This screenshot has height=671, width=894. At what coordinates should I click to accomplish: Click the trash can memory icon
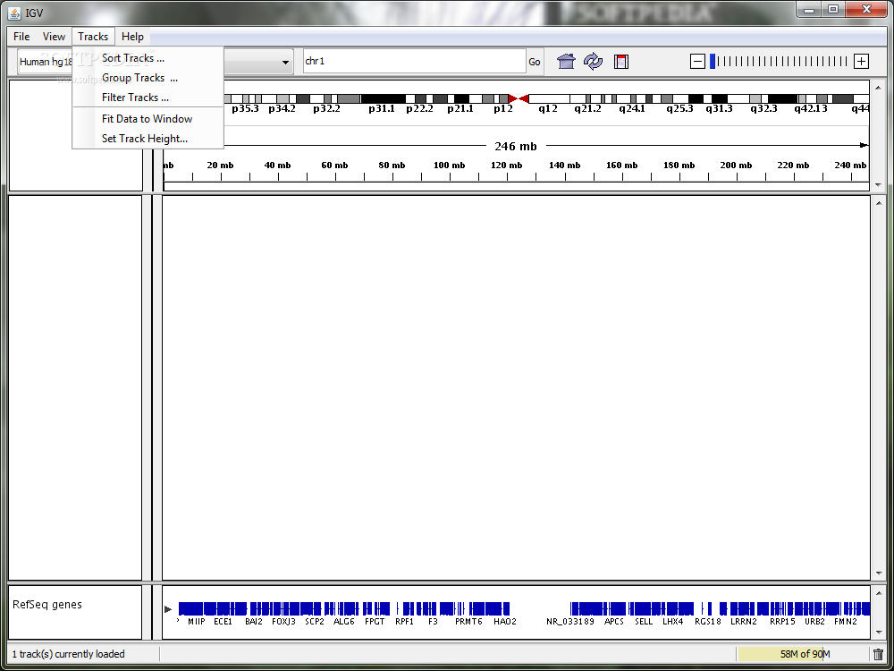pos(879,654)
